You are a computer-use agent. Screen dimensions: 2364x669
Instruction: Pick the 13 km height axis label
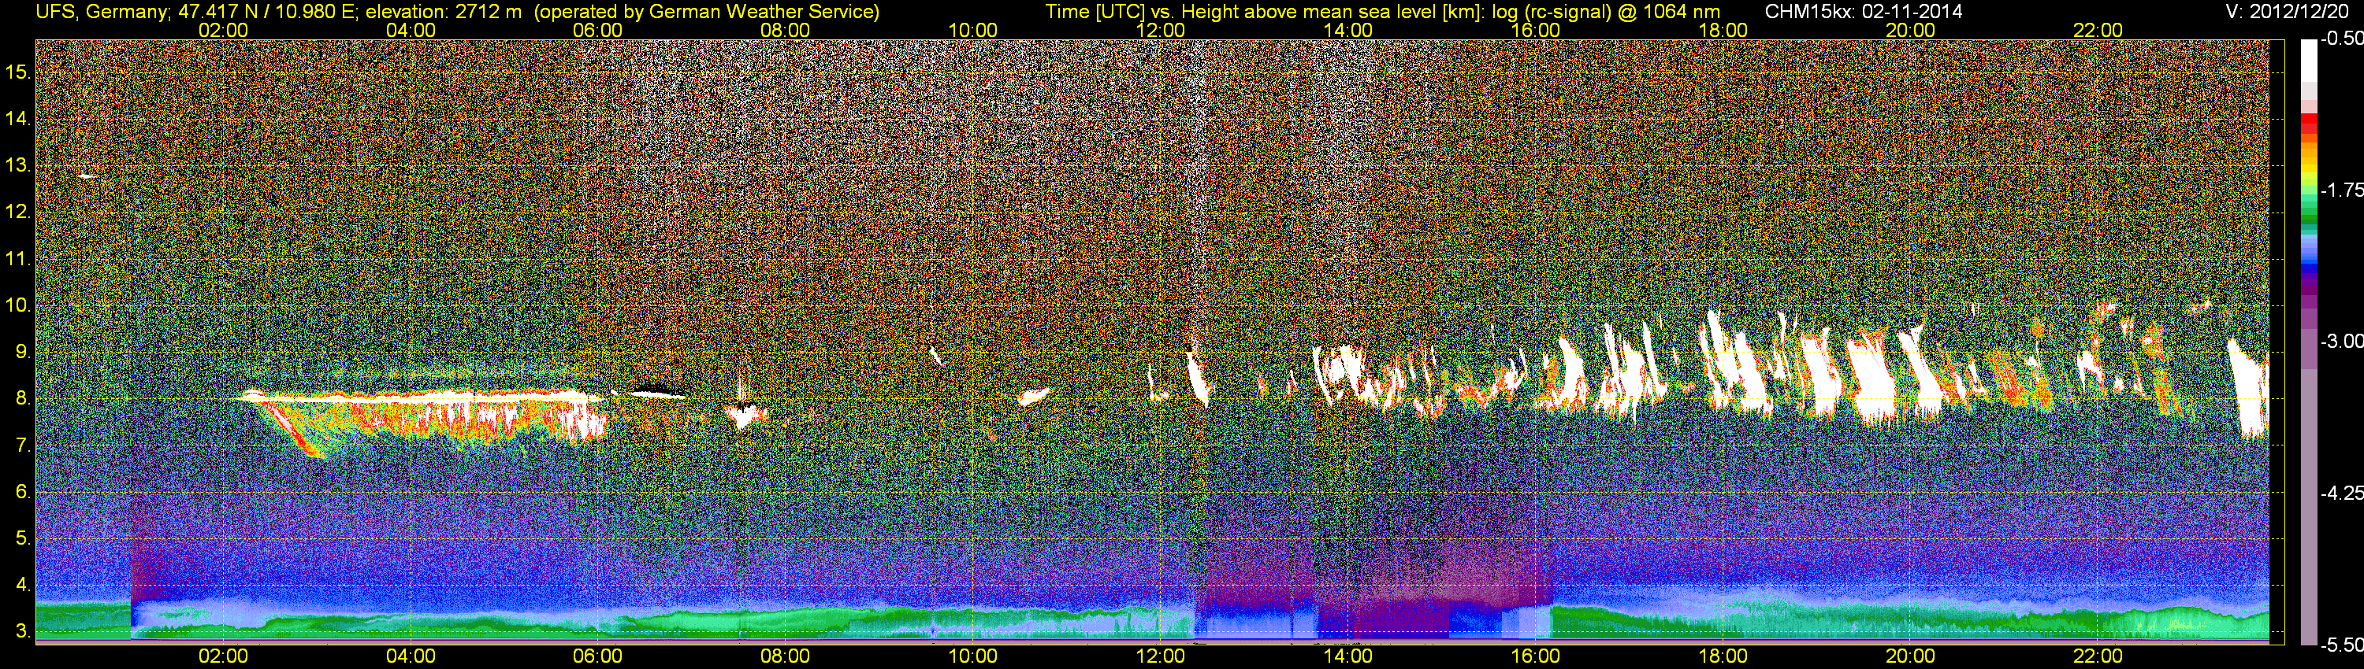click(x=18, y=166)
